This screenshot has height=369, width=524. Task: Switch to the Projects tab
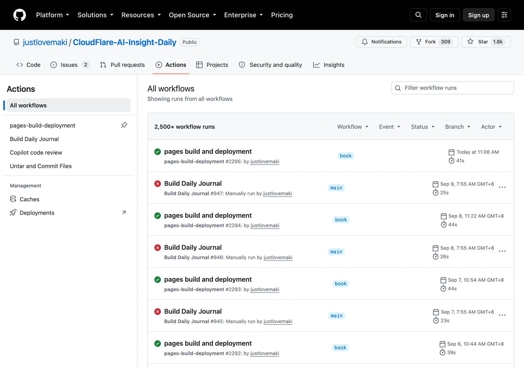[x=212, y=65]
